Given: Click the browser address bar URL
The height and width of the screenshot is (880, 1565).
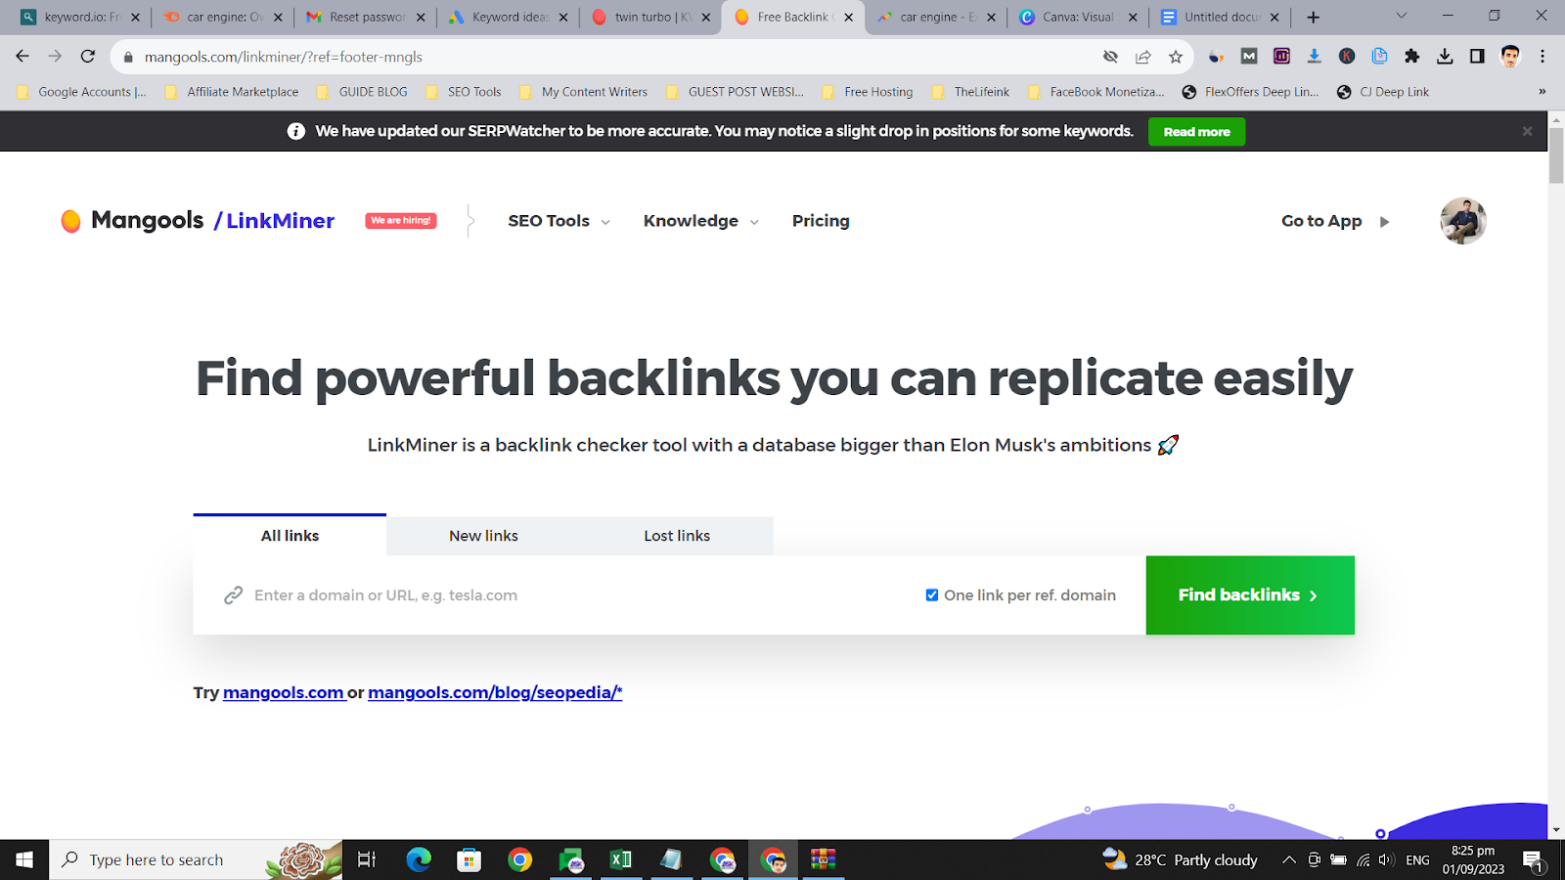Looking at the screenshot, I should tap(284, 57).
